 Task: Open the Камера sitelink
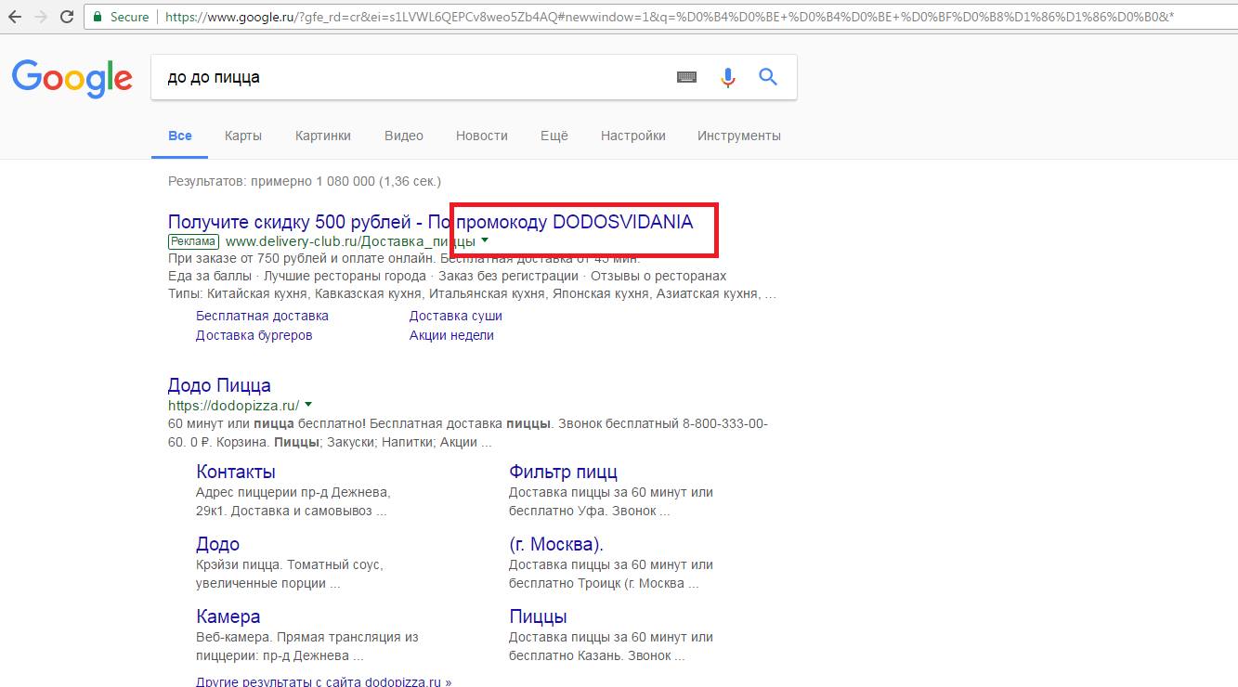228,616
